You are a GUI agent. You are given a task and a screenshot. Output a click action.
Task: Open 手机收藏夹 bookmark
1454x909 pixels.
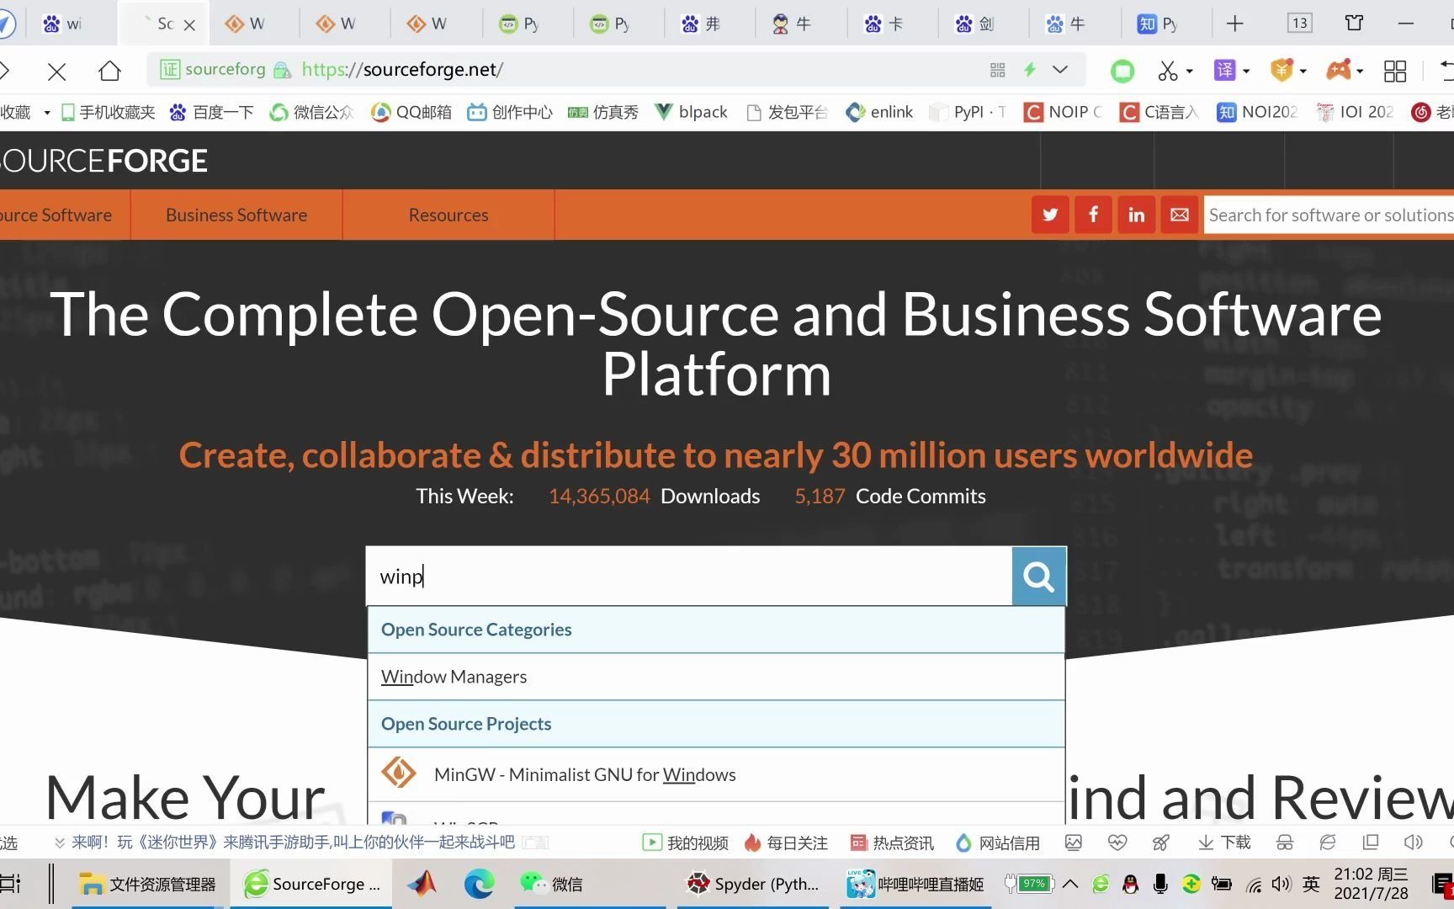point(108,112)
